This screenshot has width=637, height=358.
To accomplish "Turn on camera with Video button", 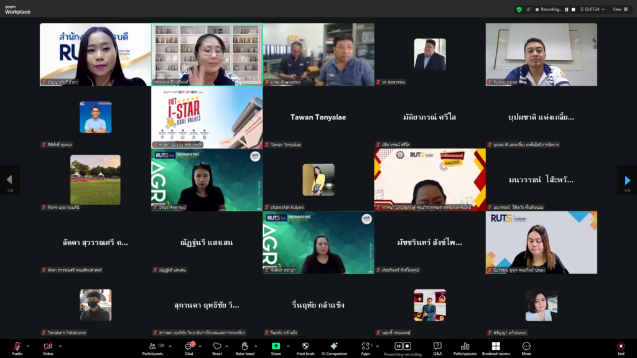I will click(48, 347).
